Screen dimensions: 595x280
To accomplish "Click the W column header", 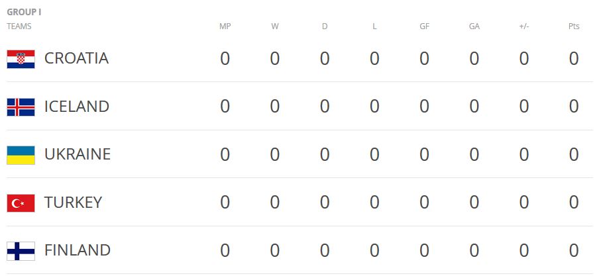I will pos(274,26).
